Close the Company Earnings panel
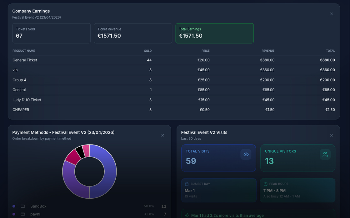The width and height of the screenshot is (350, 218). click(x=331, y=14)
